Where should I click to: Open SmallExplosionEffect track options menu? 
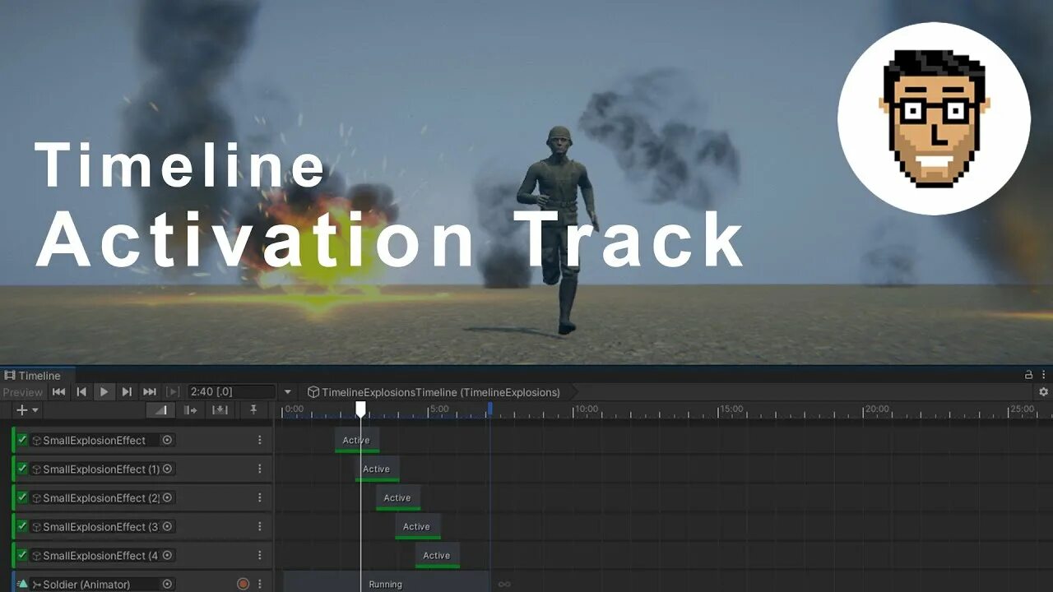tap(260, 440)
